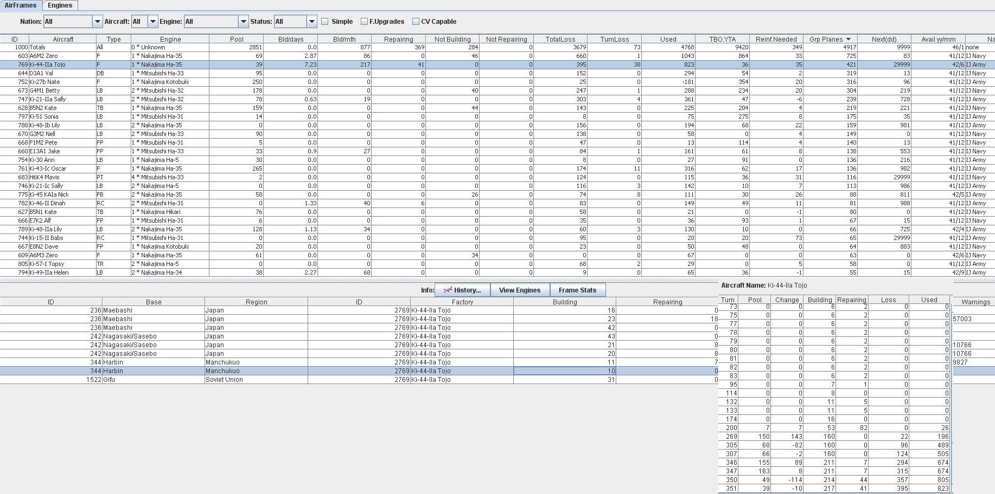The width and height of the screenshot is (995, 494).
Task: Open the History chart button
Action: click(462, 290)
